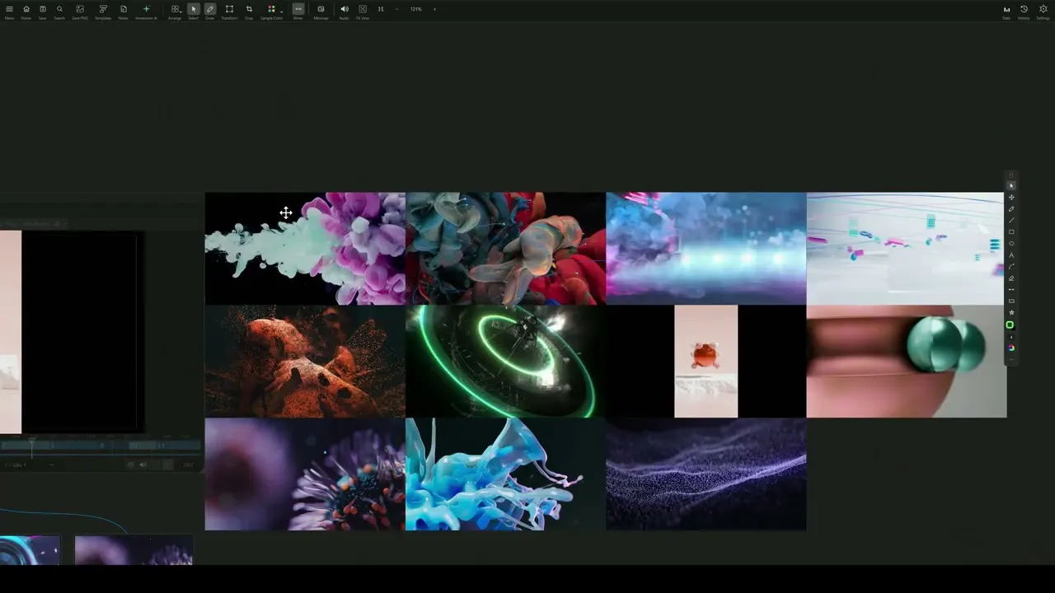1055x593 pixels.
Task: Open the hamburger Menu icon
Action: [9, 9]
